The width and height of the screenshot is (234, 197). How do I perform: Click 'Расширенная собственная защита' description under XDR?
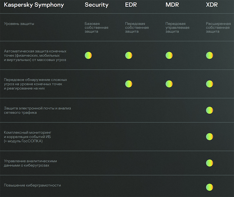coord(218,27)
